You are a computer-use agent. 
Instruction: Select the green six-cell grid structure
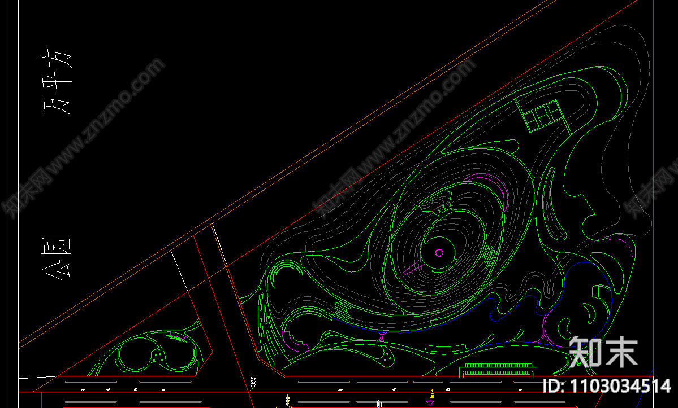(x=542, y=116)
